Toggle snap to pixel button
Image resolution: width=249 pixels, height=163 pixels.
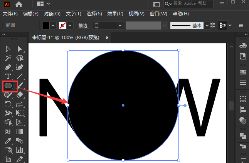(223, 25)
